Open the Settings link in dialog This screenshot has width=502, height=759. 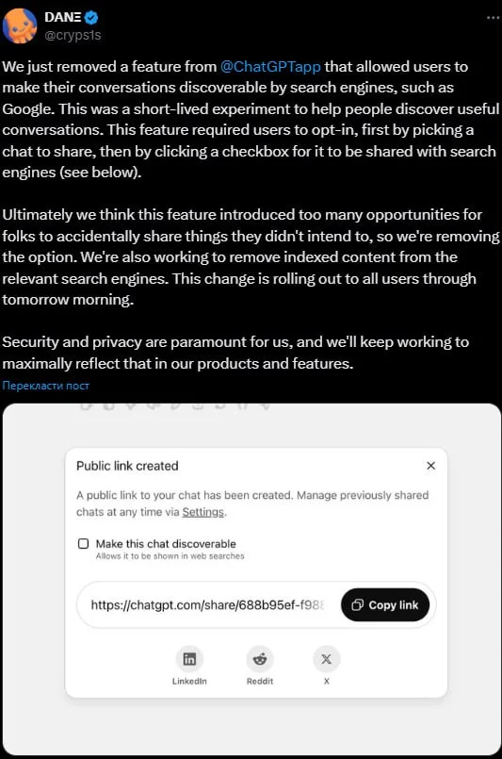[203, 512]
